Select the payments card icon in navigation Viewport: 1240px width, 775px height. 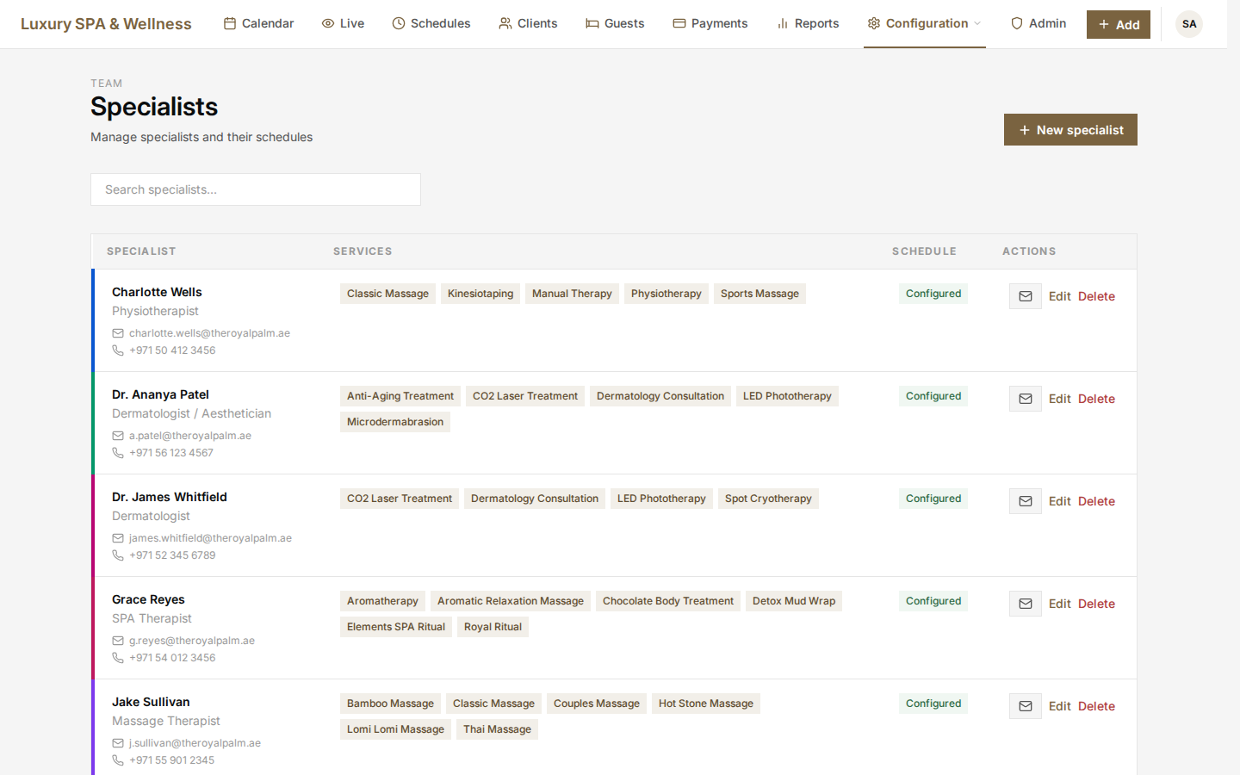[x=680, y=23]
